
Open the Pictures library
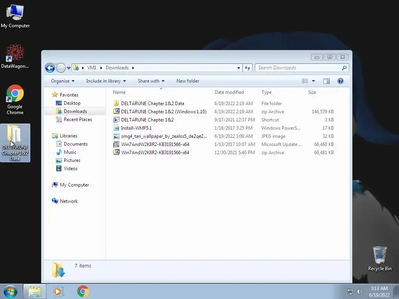point(72,160)
